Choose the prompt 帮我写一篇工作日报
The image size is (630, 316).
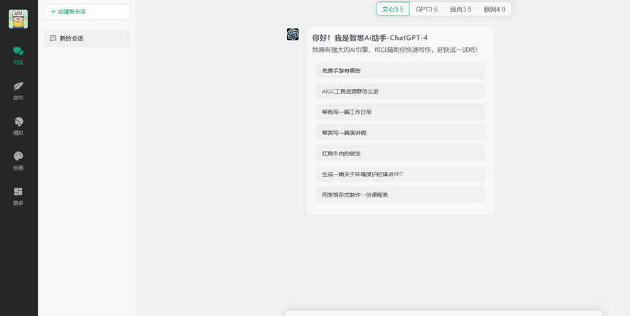pyautogui.click(x=400, y=112)
